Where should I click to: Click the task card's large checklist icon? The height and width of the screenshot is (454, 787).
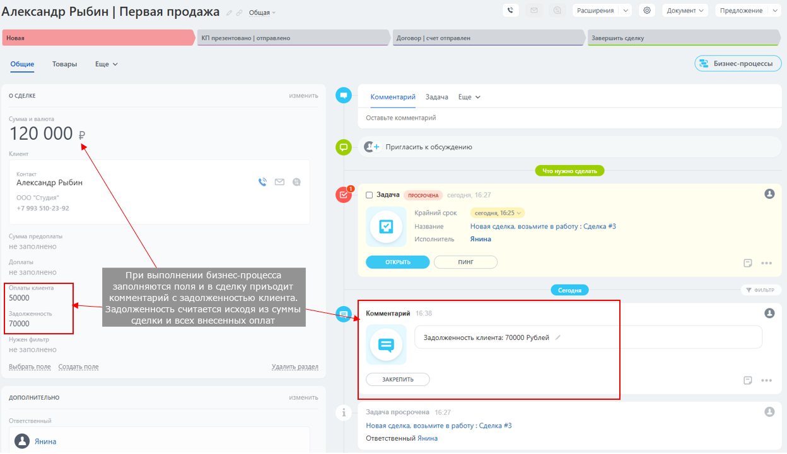(386, 226)
